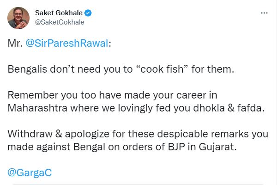This screenshot has height=185, width=277.
Task: Click the word "Gujarat" ending the tweet
Action: pyautogui.click(x=217, y=147)
